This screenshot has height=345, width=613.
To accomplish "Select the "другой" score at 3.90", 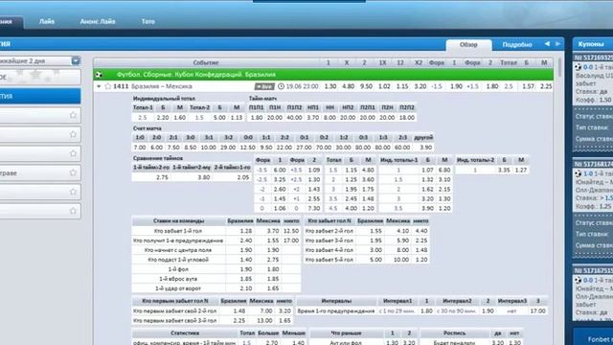I will (x=425, y=148).
